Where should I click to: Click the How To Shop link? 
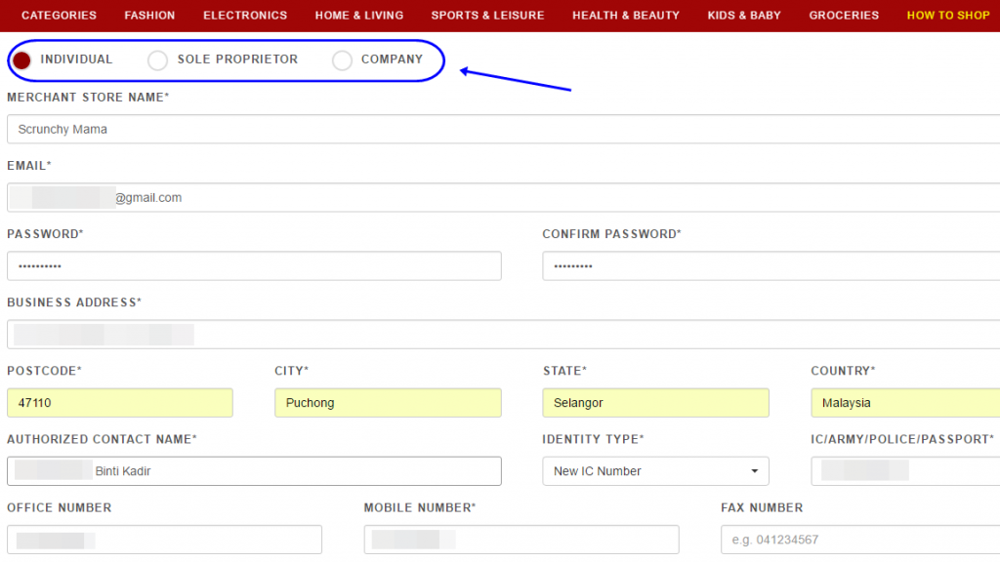(x=948, y=16)
